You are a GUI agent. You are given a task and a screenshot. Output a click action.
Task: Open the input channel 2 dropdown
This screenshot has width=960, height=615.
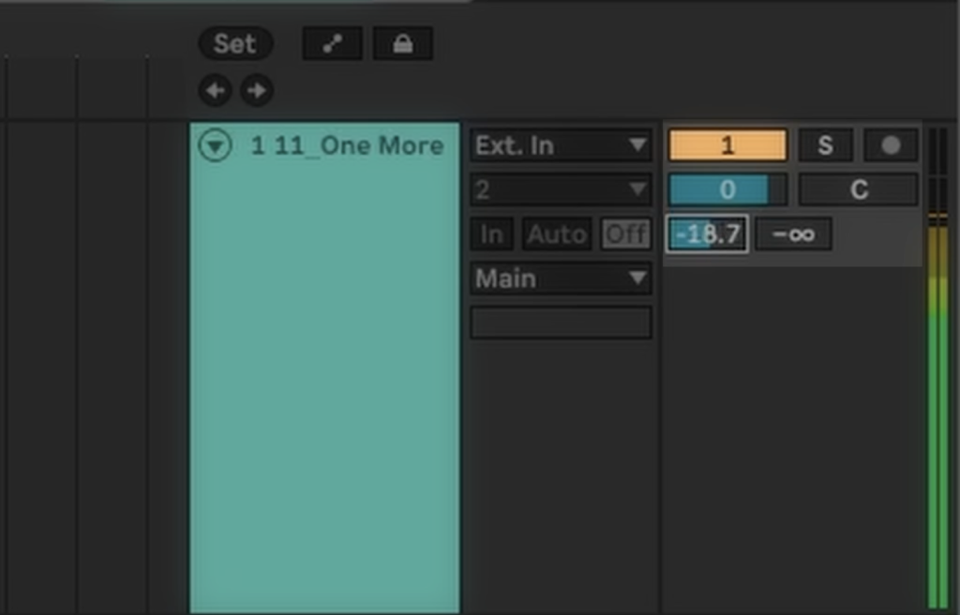click(561, 190)
